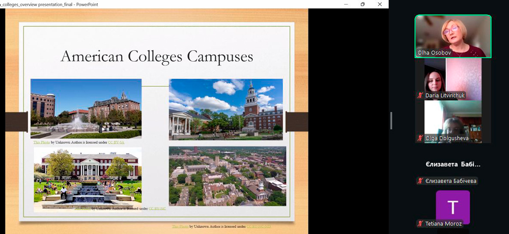The image size is (509, 234).
Task: Open 'This Photo' link at slide bottom
Action: (180, 226)
